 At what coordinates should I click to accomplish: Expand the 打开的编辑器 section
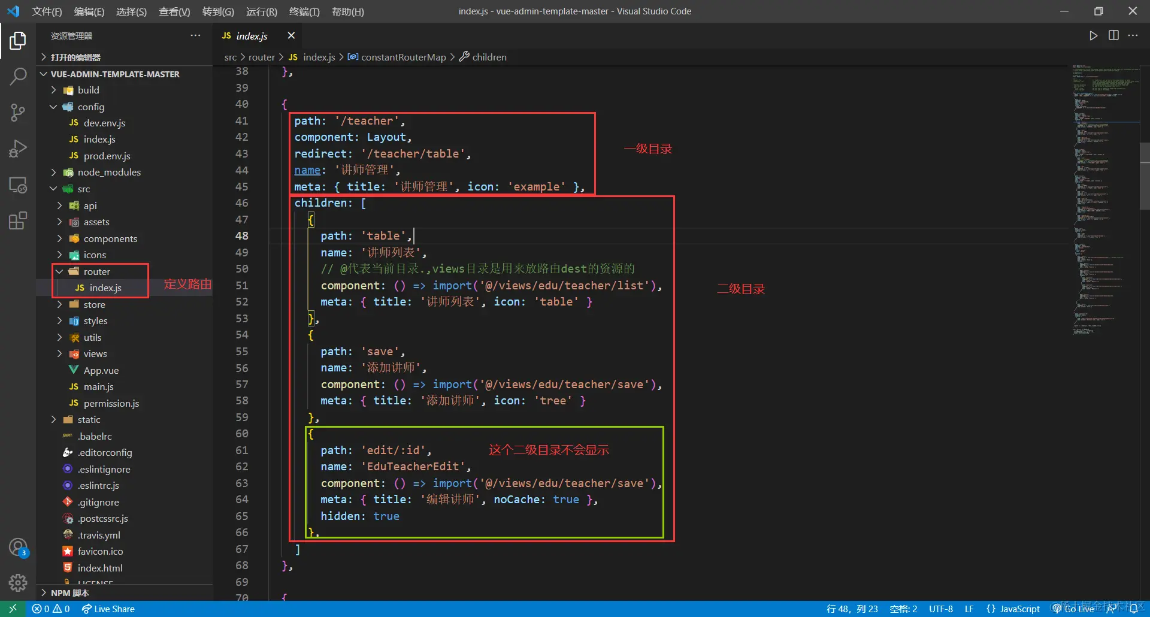124,57
